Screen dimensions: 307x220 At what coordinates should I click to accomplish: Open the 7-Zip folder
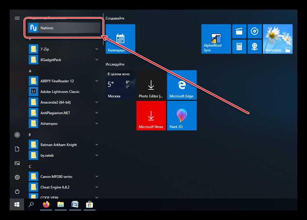tap(64, 49)
